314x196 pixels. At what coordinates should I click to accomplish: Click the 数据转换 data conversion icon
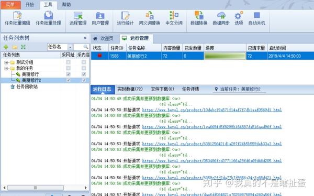coord(199,18)
